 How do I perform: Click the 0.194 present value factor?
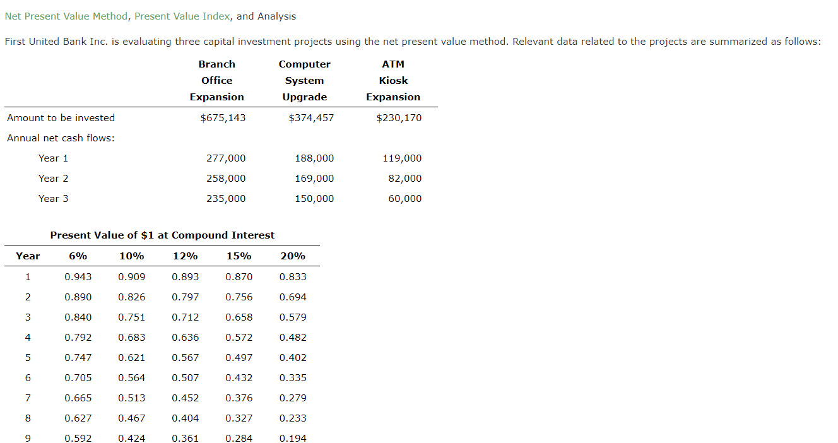pyautogui.click(x=293, y=438)
